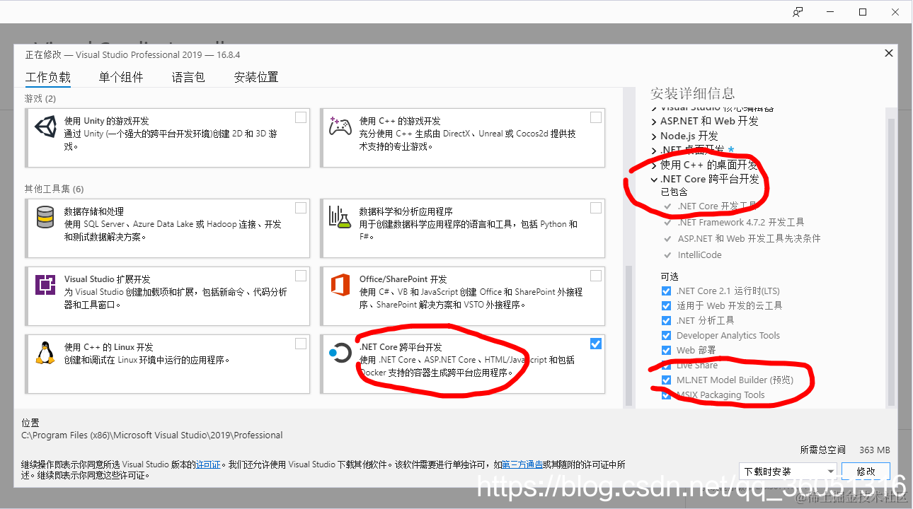Viewport: 913px width, 509px height.
Task: Expand .NET desktop development details
Action: 654,150
